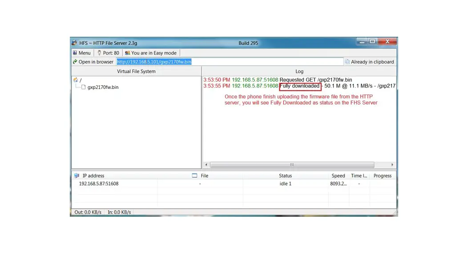Screen dimensions: 468x254
Task: Click gxp2170fw.bin file icon
Action: pos(84,87)
